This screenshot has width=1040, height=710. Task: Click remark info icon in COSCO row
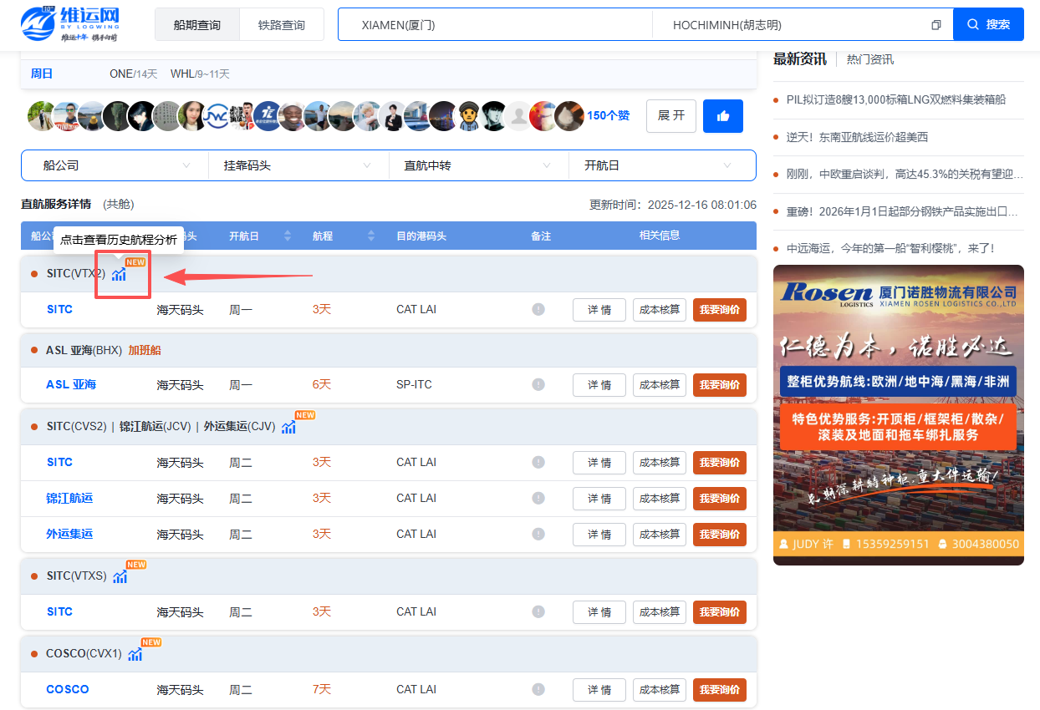tap(538, 690)
